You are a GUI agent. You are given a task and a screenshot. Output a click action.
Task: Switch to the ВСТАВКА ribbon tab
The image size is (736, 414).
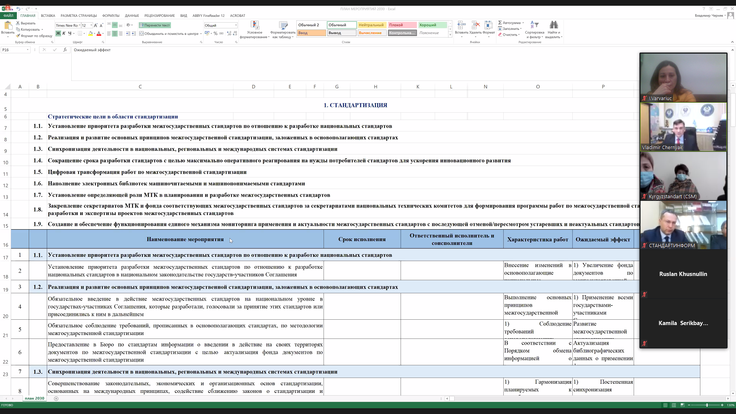[x=48, y=16]
